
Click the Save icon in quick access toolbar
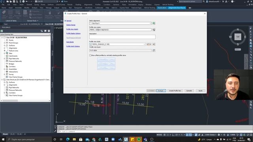pos(14,2)
